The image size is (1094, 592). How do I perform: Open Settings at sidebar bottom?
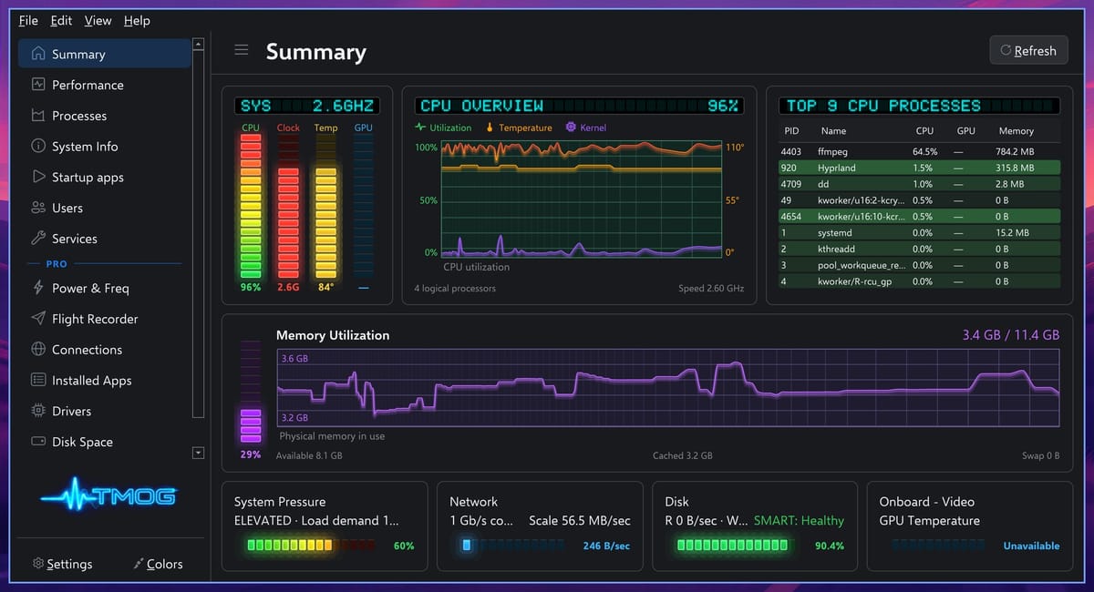pos(62,564)
